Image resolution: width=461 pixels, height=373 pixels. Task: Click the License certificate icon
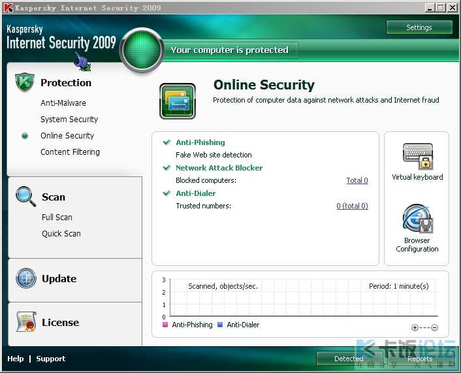(27, 322)
